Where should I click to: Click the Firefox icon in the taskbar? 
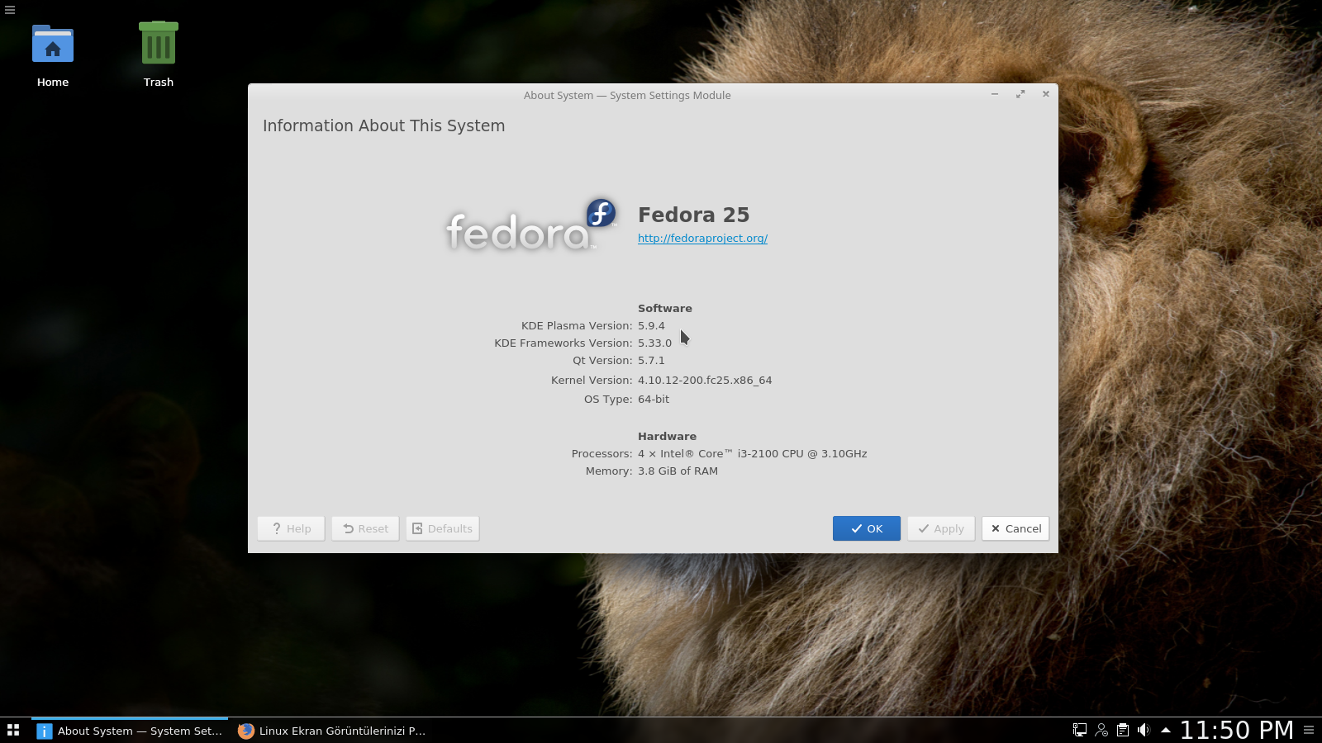(245, 731)
